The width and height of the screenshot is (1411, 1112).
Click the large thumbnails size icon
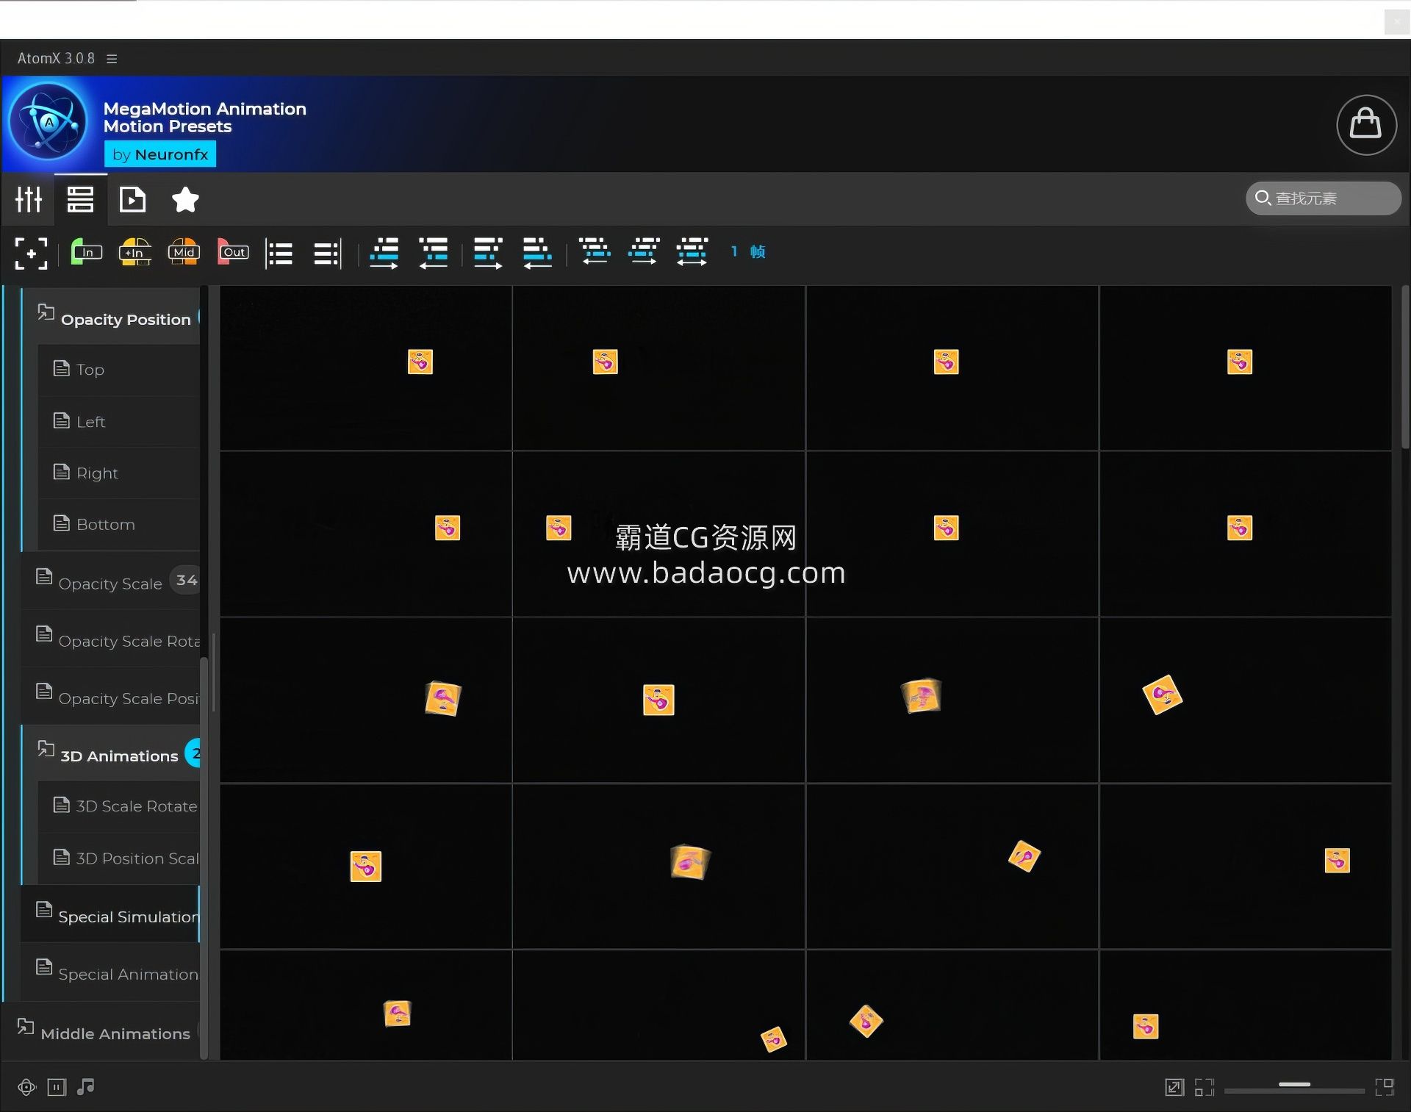(1385, 1086)
